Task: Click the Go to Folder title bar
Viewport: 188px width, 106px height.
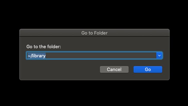Action: pyautogui.click(x=94, y=33)
